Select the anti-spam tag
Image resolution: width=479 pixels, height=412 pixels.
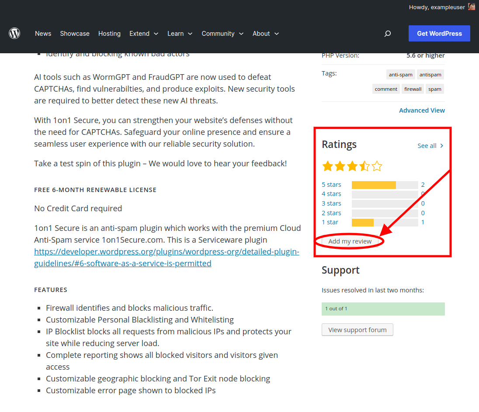coord(400,75)
